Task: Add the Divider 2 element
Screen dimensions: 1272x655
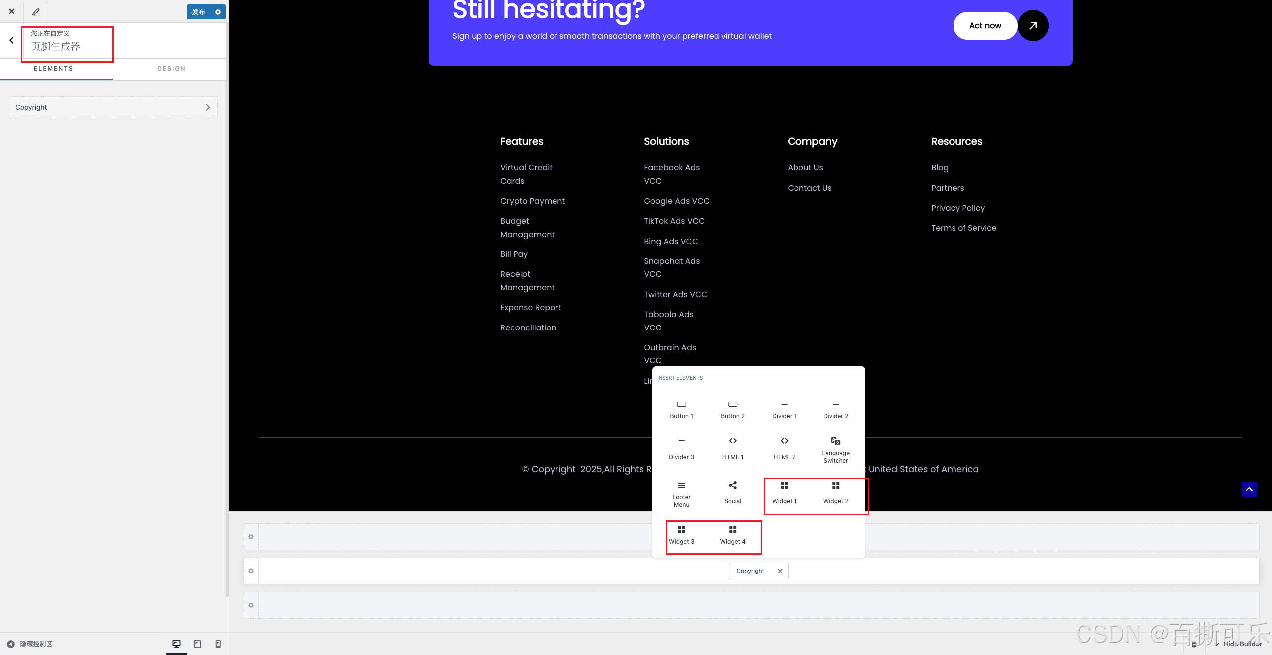Action: 835,409
